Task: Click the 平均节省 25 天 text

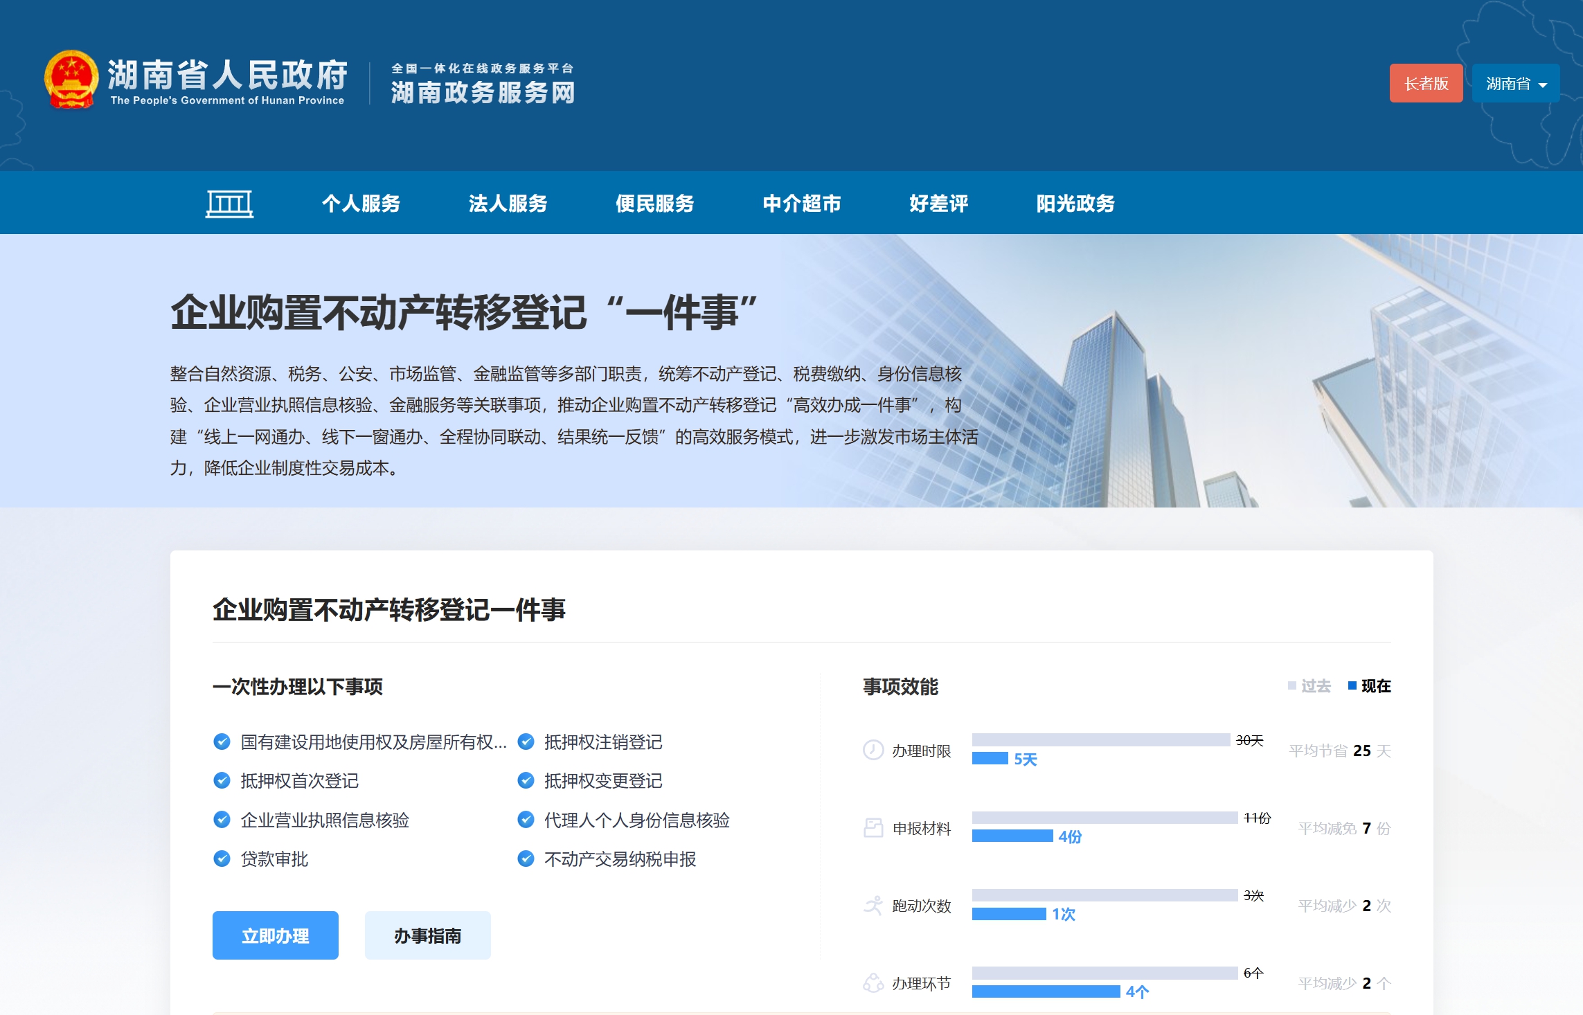Action: [x=1340, y=751]
